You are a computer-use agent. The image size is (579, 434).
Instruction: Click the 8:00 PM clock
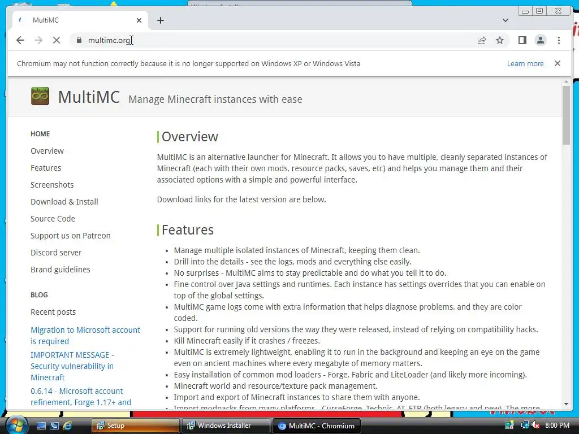click(x=557, y=426)
